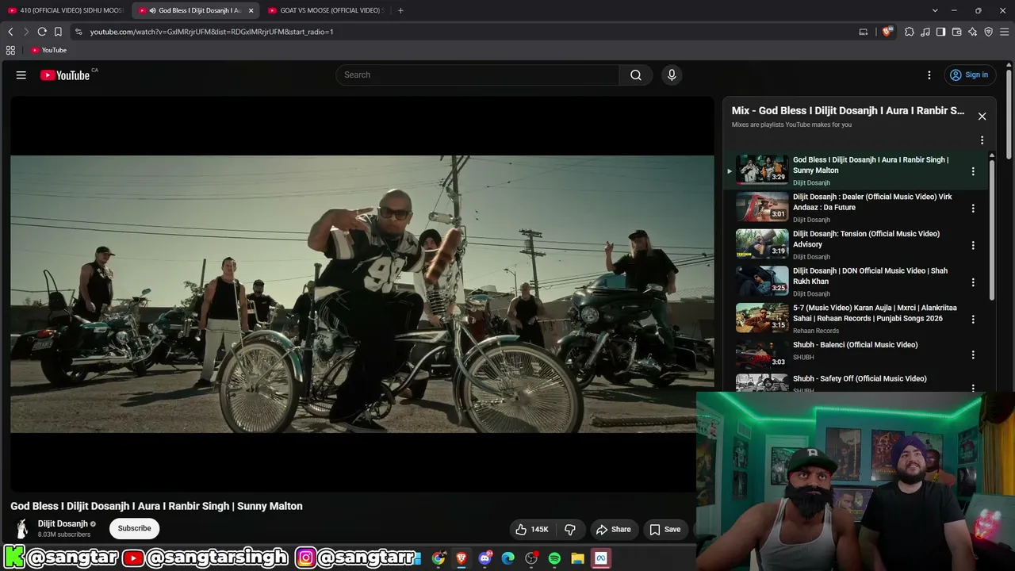The height and width of the screenshot is (571, 1015).
Task: Open Brave Shields lion icon in address bar
Action: (887, 32)
